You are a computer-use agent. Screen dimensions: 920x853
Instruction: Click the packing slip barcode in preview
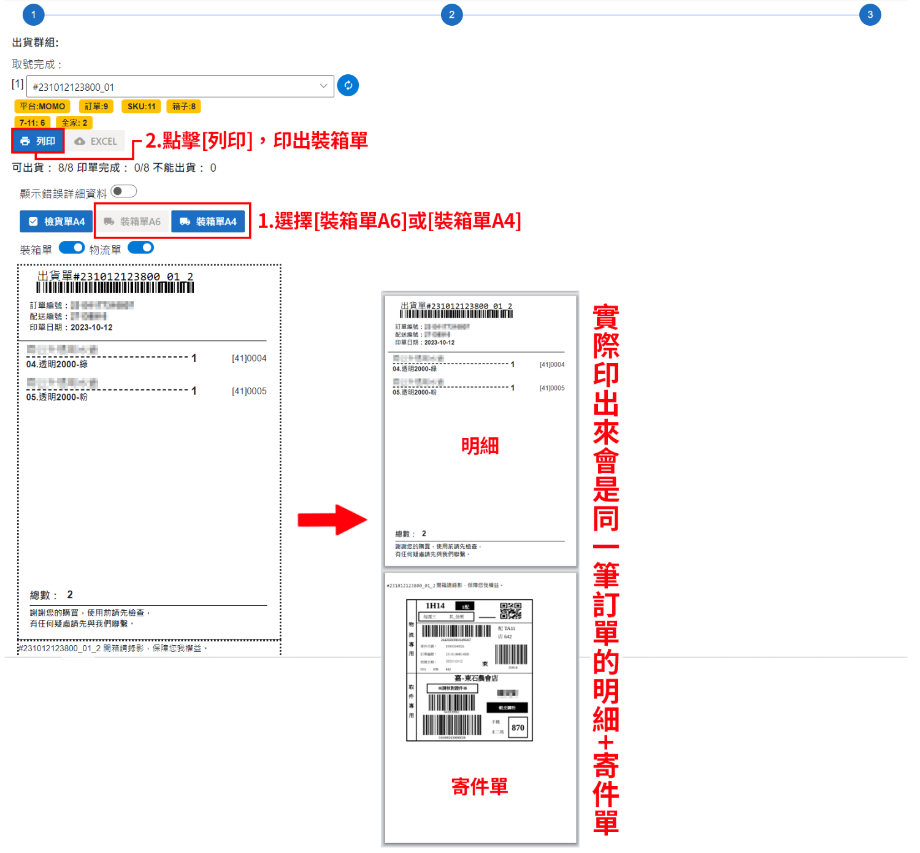click(x=115, y=288)
